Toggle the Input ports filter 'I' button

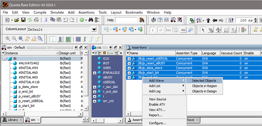tap(153, 30)
